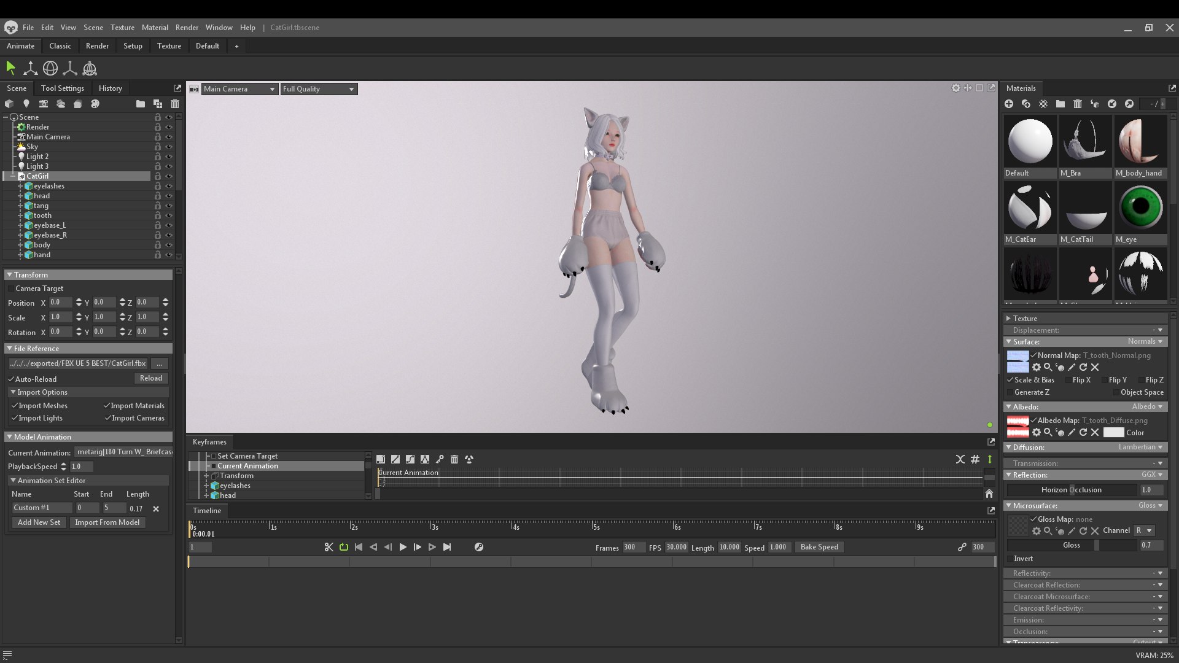Toggle Auto-Reload checkbox
The image size is (1179, 663).
click(11, 379)
